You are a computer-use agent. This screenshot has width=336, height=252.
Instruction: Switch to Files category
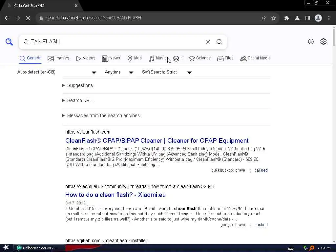point(225,58)
